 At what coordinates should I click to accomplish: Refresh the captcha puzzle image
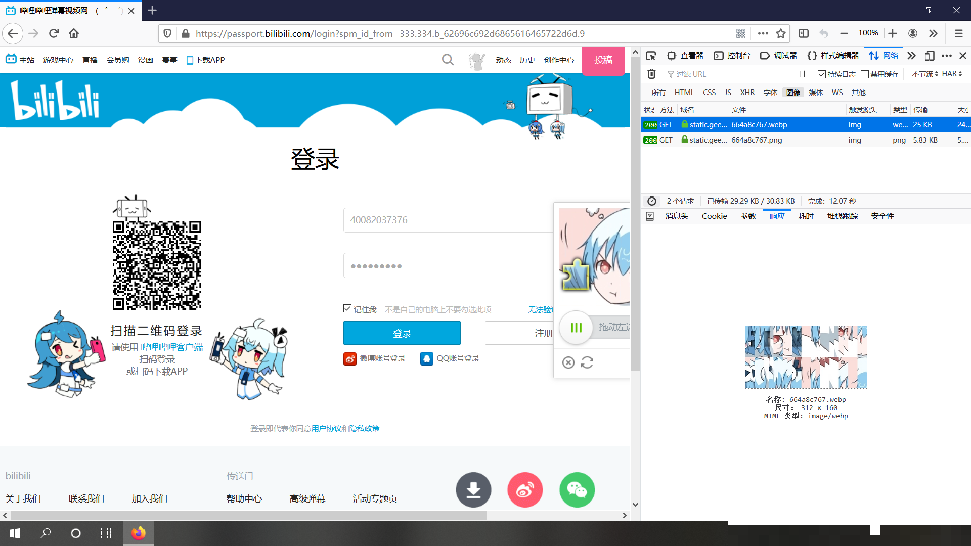587,362
